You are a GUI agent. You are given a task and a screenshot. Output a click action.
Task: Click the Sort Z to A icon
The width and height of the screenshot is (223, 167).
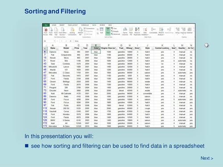pos(98,33)
